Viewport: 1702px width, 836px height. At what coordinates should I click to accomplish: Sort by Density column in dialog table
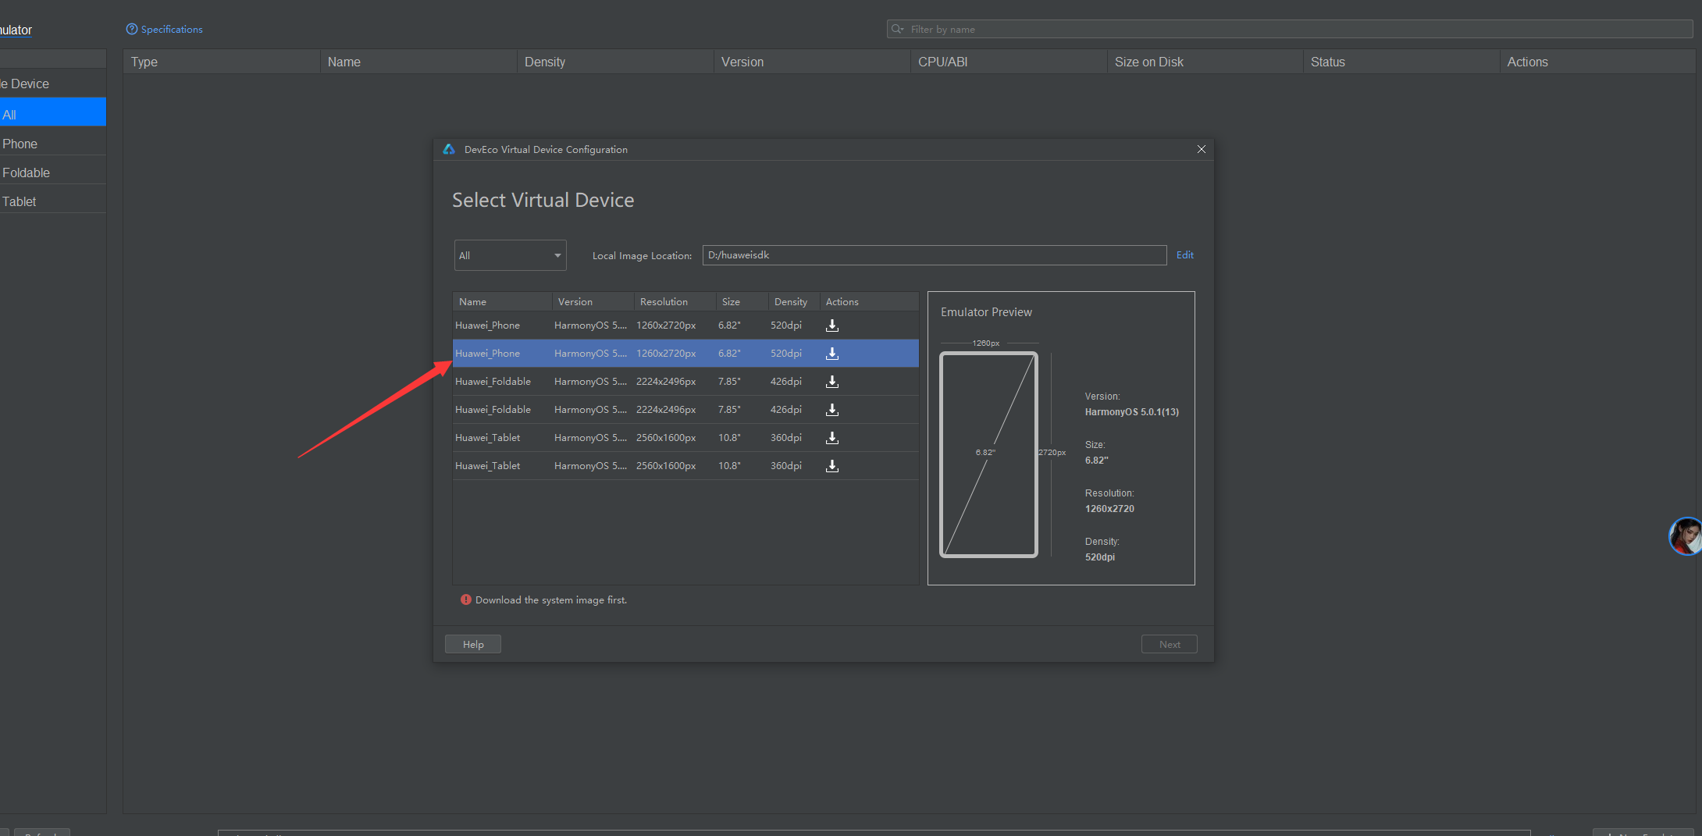[x=794, y=301]
